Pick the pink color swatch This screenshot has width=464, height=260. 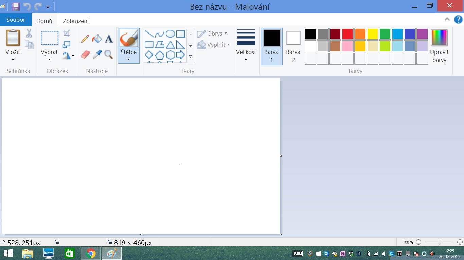(347, 46)
